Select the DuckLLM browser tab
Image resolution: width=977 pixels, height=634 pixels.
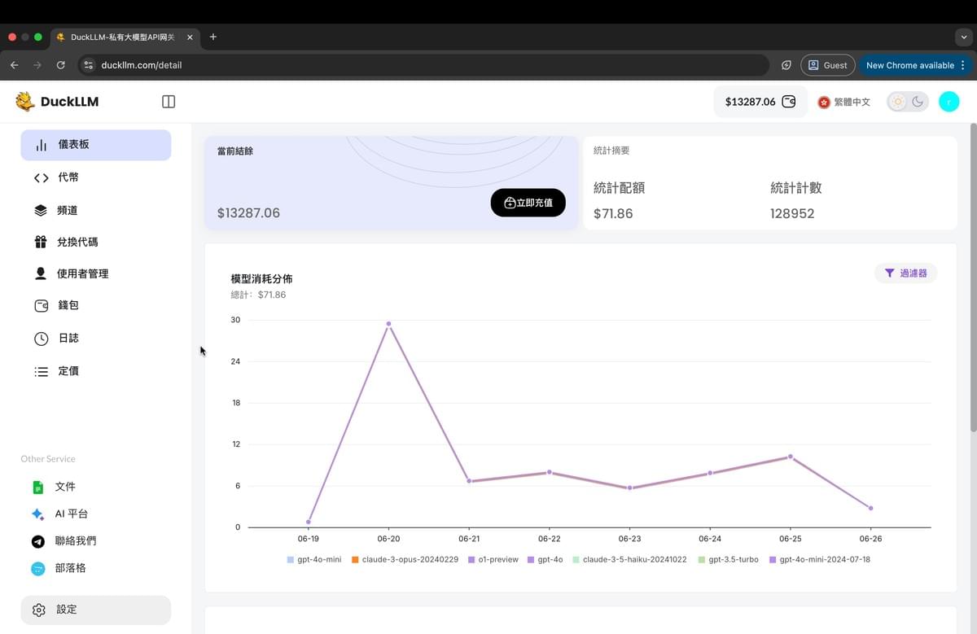[x=122, y=37]
